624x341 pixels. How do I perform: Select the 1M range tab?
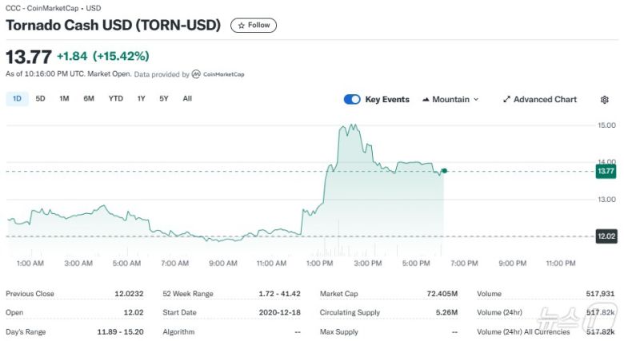pos(64,99)
